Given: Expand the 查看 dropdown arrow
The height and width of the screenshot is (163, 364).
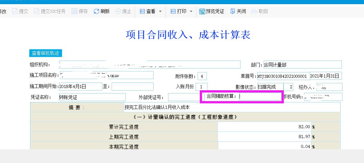Looking at the screenshot, I should click(x=160, y=11).
